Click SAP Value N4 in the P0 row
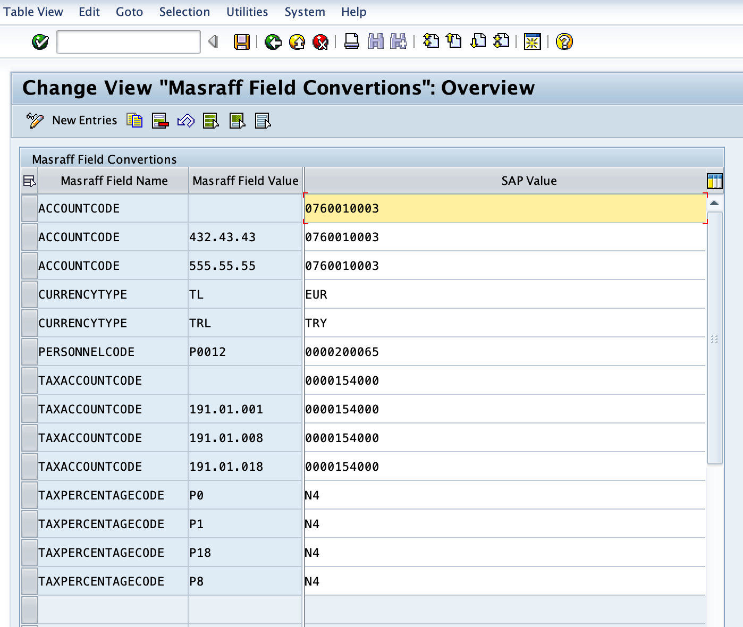 point(505,495)
